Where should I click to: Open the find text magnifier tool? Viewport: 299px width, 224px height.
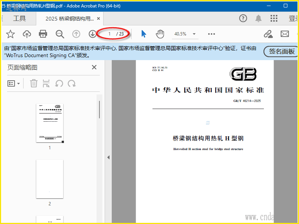point(60,34)
